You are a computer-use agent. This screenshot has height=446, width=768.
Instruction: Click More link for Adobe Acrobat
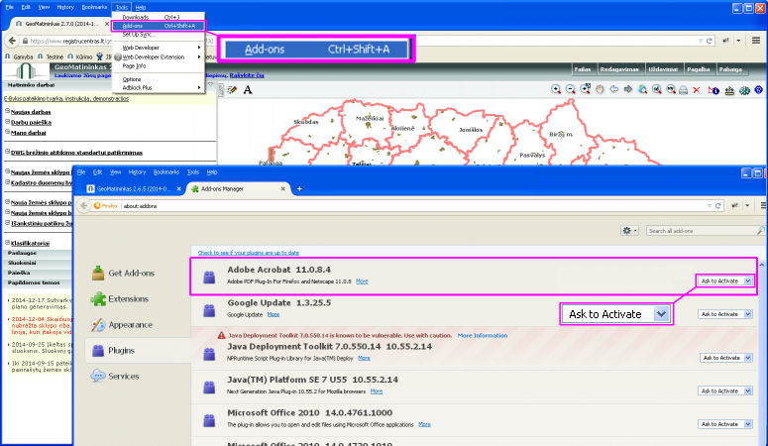tap(362, 281)
